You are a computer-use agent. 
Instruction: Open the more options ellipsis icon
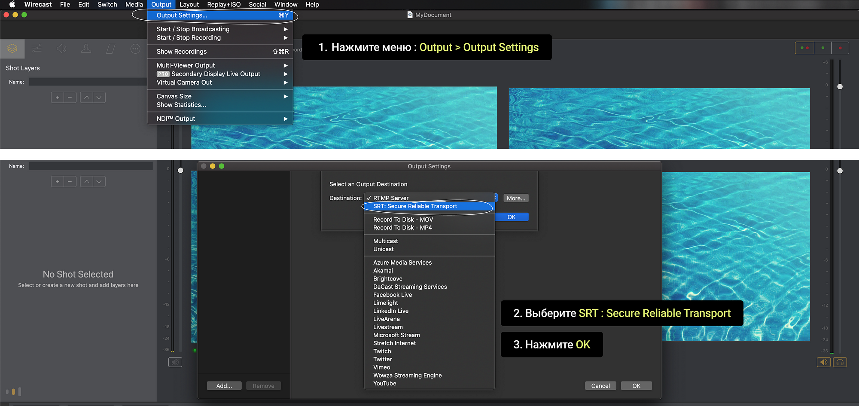(x=135, y=49)
